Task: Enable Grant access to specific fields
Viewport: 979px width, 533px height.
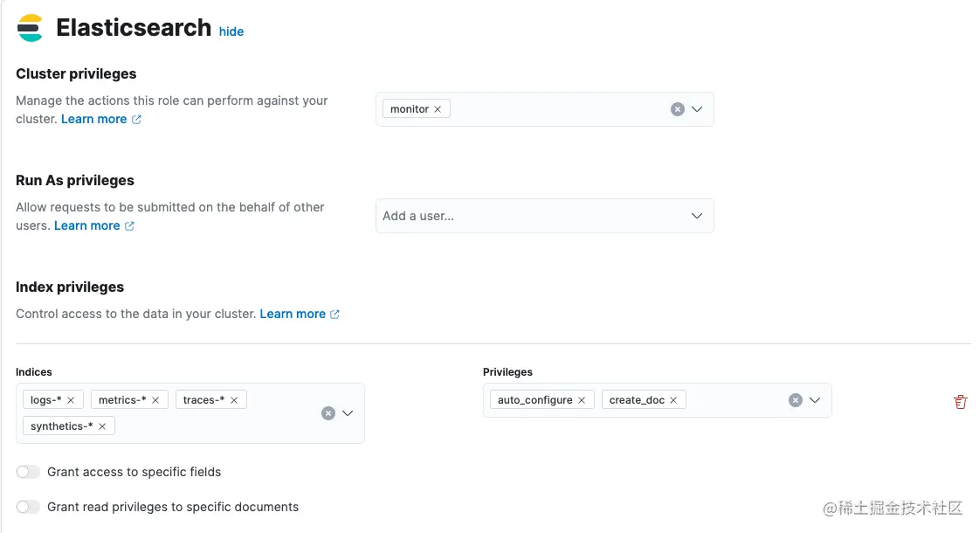Action: pos(29,472)
